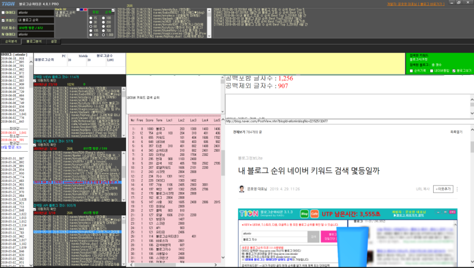
Task: Select the dark blue color swatch
Action: click(82, 9)
